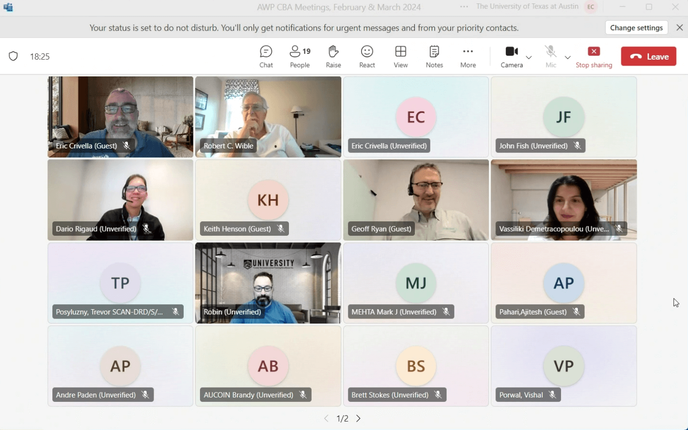Image resolution: width=688 pixels, height=430 pixels.
Task: Go to previous page of participants
Action: pos(326,418)
